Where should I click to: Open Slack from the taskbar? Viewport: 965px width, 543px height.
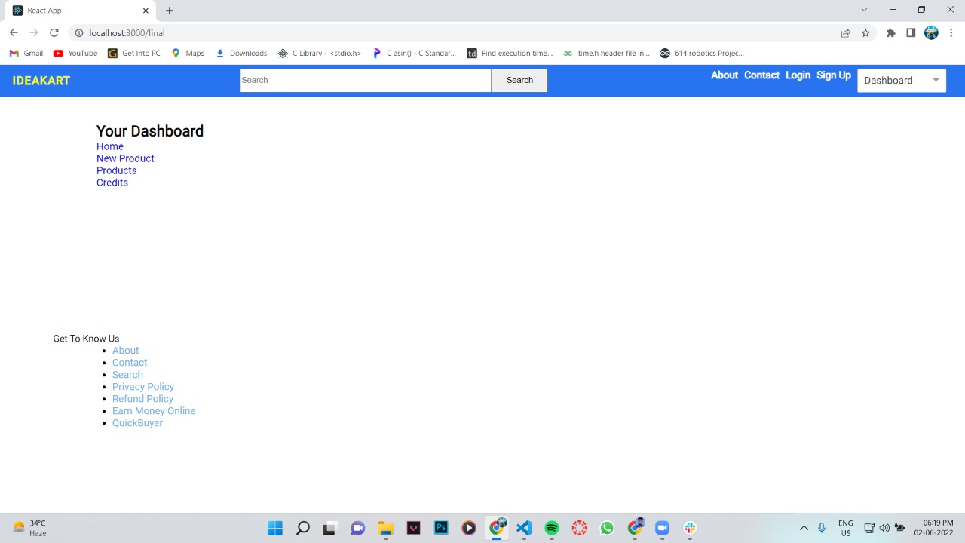pyautogui.click(x=689, y=527)
